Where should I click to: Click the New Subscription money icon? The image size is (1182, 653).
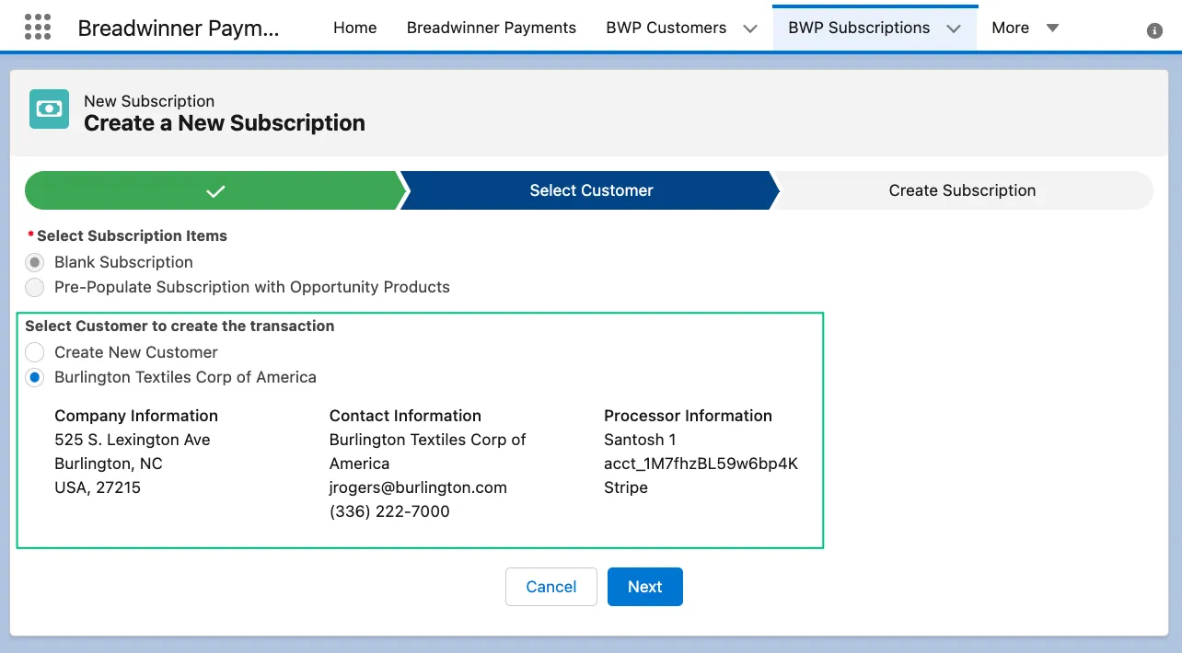coord(49,109)
